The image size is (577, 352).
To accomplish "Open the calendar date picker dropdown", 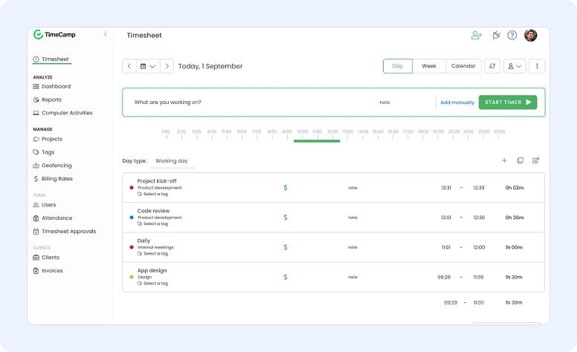I will click(148, 66).
